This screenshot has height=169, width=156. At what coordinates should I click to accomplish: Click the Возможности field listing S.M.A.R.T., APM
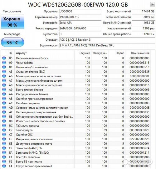click(107, 45)
